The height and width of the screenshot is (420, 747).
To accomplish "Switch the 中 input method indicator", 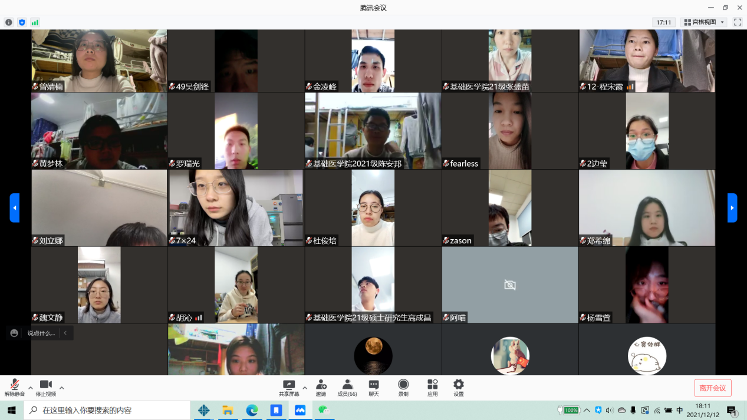I will [x=680, y=410].
